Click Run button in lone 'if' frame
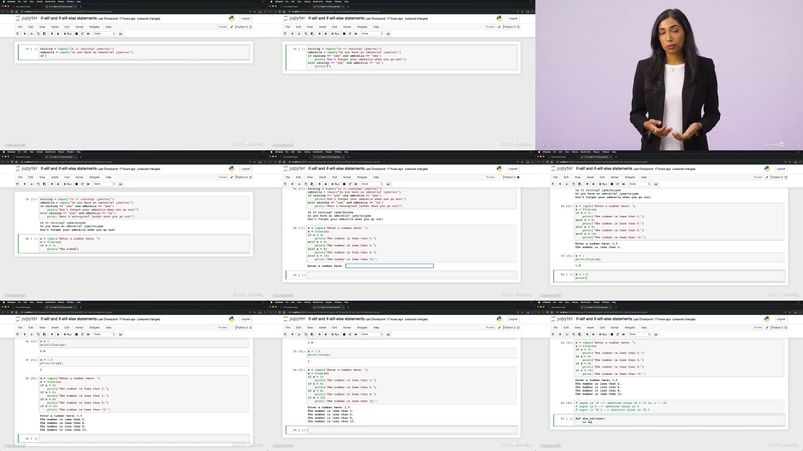Image resolution: width=803 pixels, height=451 pixels. [68, 33]
